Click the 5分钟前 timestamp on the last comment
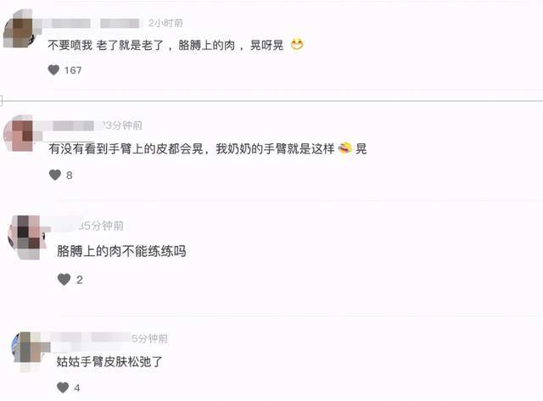The width and height of the screenshot is (543, 401). [x=150, y=338]
